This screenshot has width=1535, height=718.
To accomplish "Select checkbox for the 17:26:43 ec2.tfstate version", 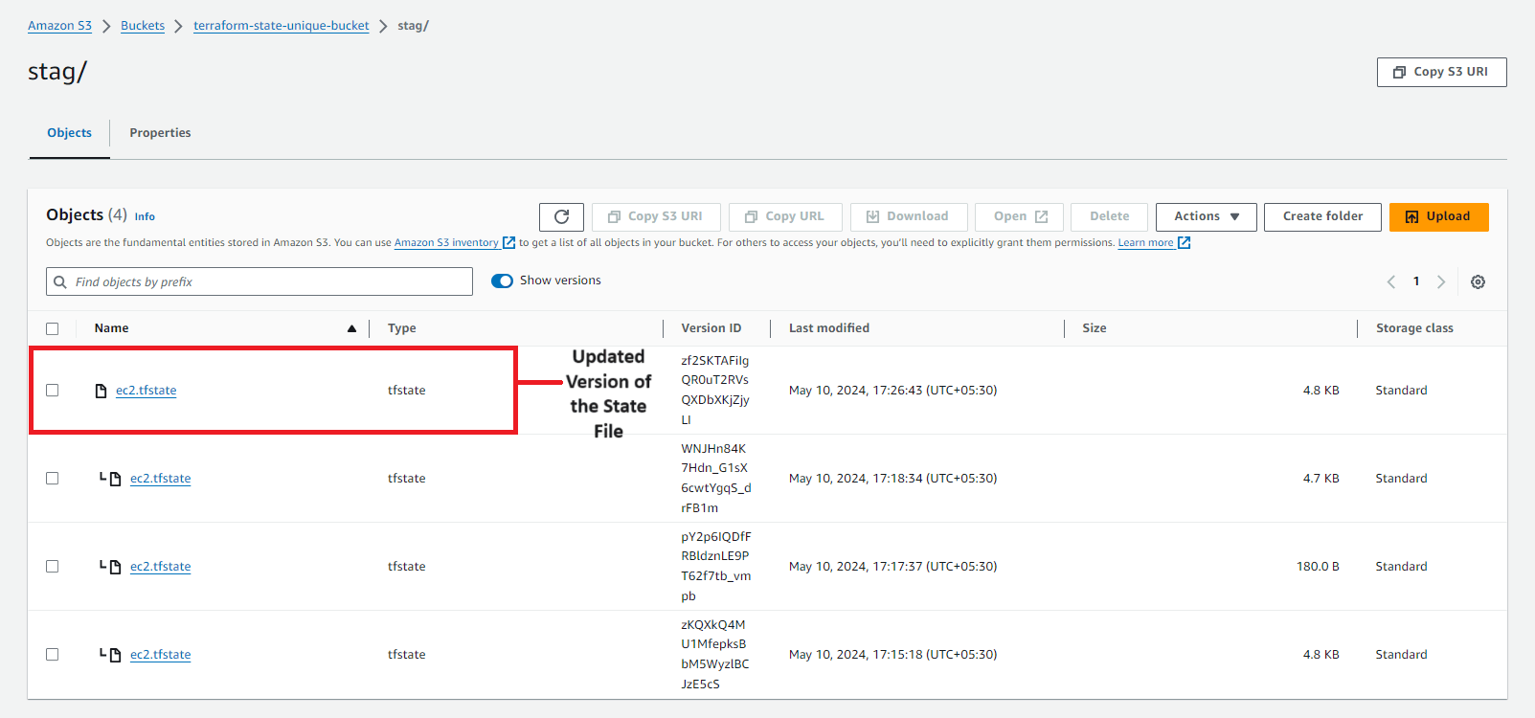I will coord(53,391).
